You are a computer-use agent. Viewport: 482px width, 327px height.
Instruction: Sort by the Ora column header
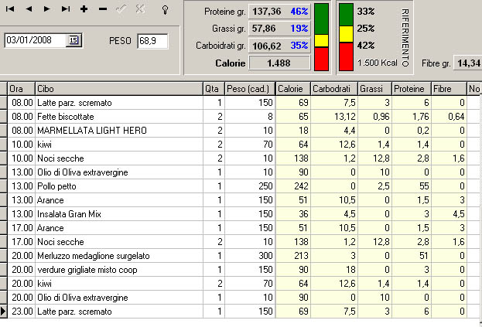click(21, 89)
